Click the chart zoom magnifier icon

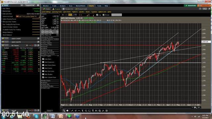point(195,107)
